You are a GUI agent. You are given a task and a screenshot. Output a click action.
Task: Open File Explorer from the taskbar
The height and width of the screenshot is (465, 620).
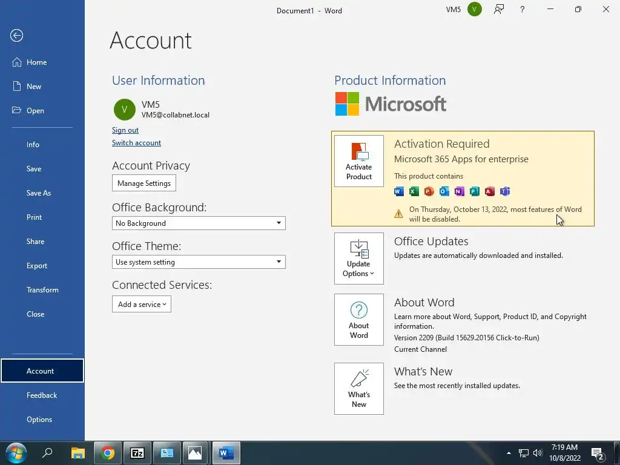pos(78,453)
